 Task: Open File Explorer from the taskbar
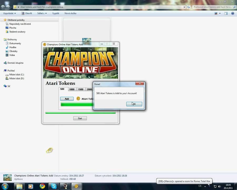[x=19, y=186]
